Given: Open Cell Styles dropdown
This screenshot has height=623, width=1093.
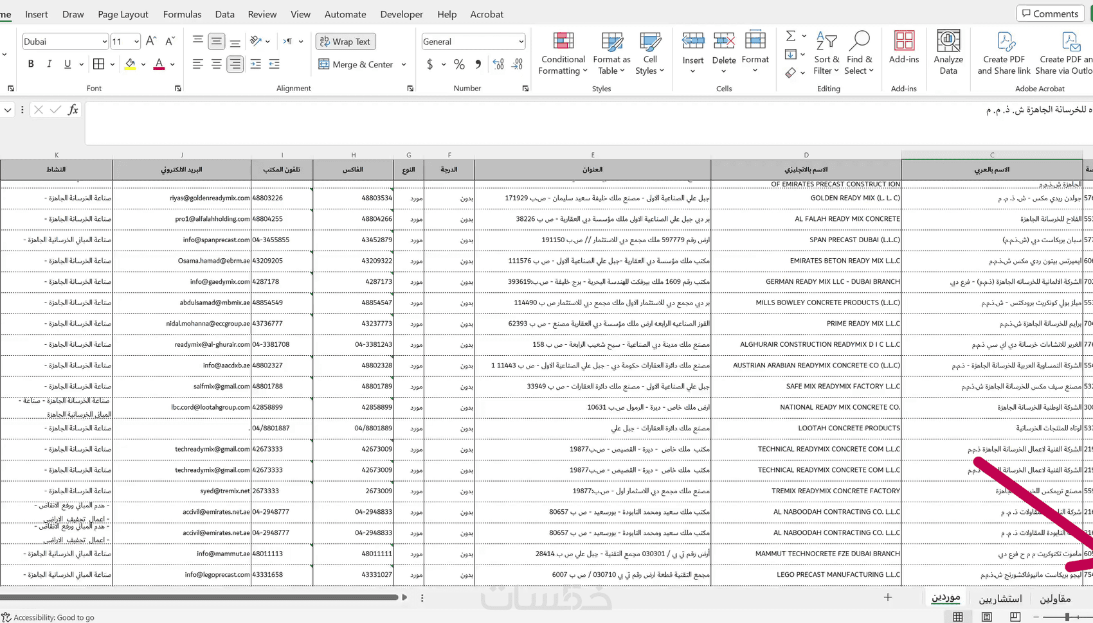Looking at the screenshot, I should (x=650, y=53).
